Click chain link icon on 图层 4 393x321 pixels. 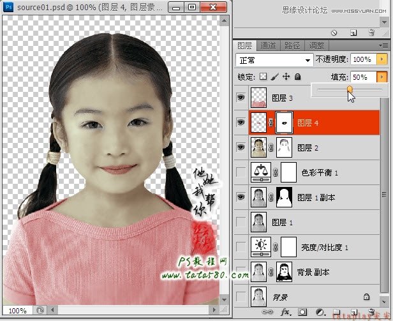pos(271,123)
